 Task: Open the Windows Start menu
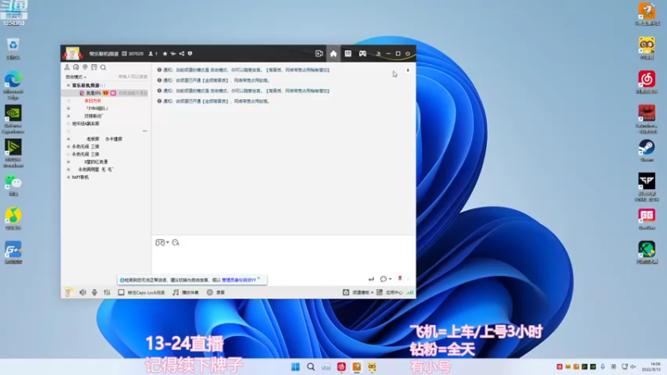click(295, 367)
